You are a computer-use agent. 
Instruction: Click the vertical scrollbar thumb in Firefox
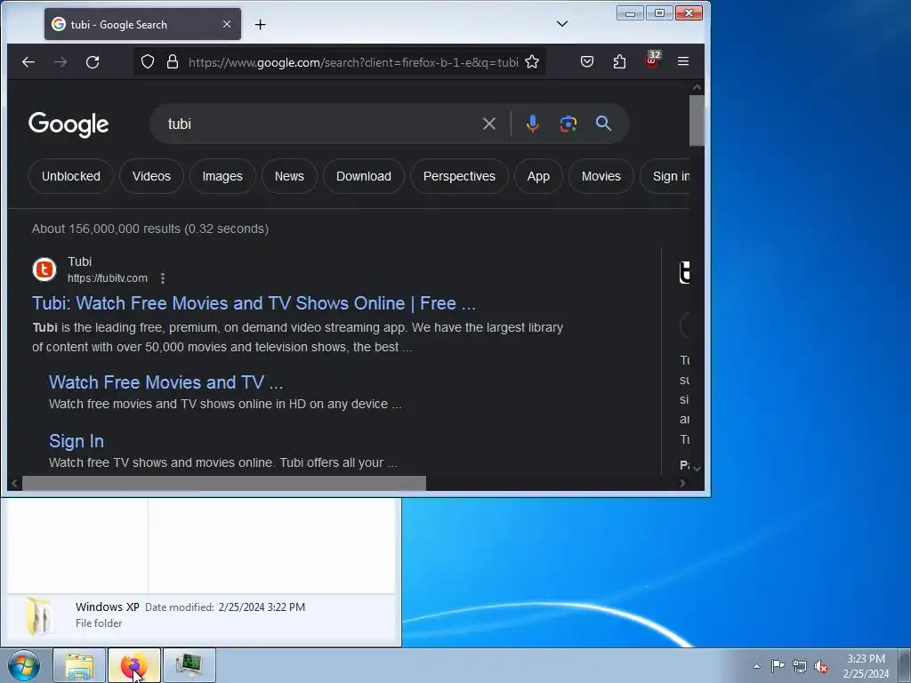pyautogui.click(x=697, y=120)
